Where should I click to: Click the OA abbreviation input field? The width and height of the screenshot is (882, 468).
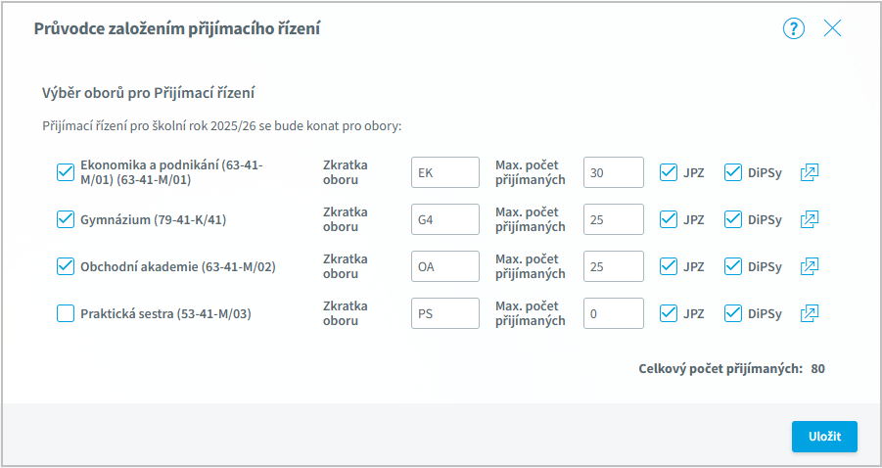point(445,266)
